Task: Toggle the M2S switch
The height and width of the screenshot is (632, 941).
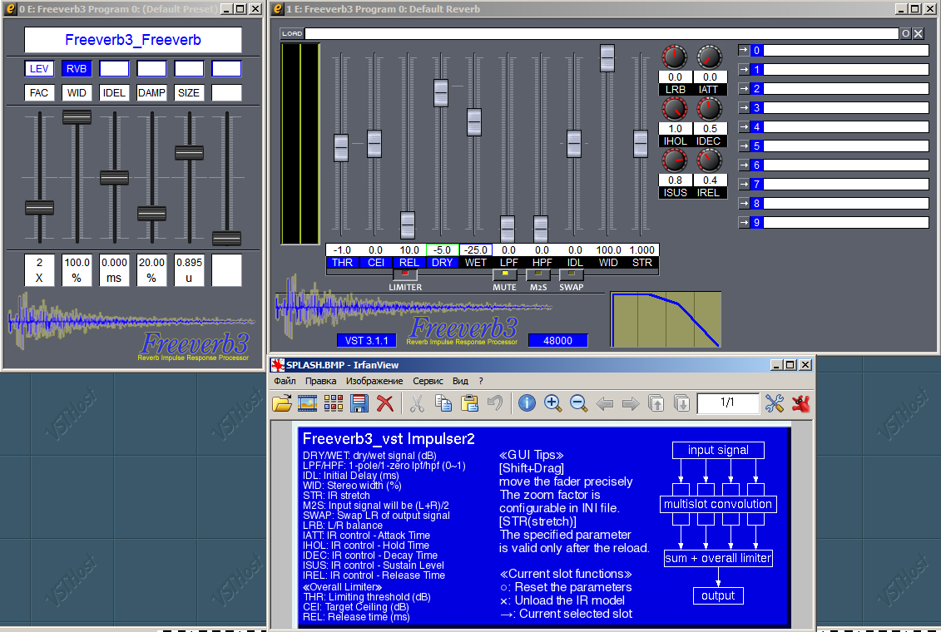Action: point(538,274)
